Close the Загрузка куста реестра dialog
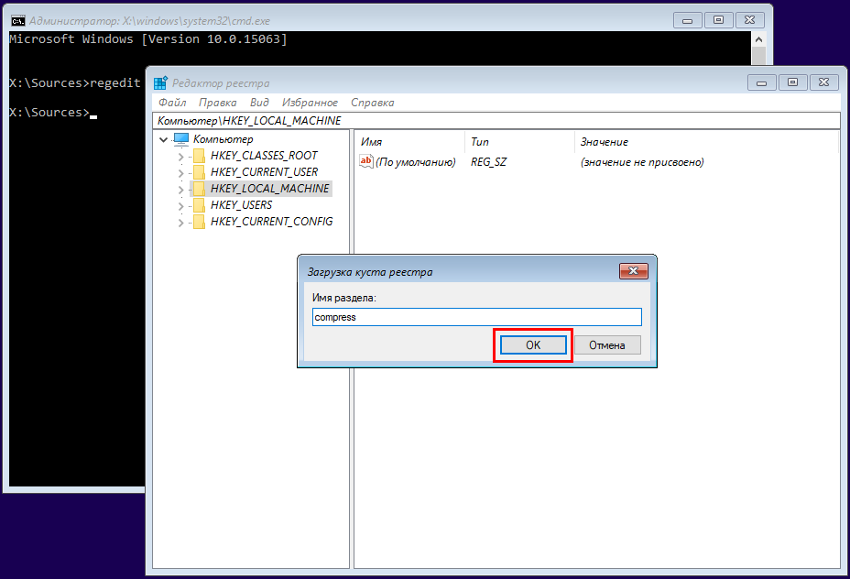 coord(633,271)
